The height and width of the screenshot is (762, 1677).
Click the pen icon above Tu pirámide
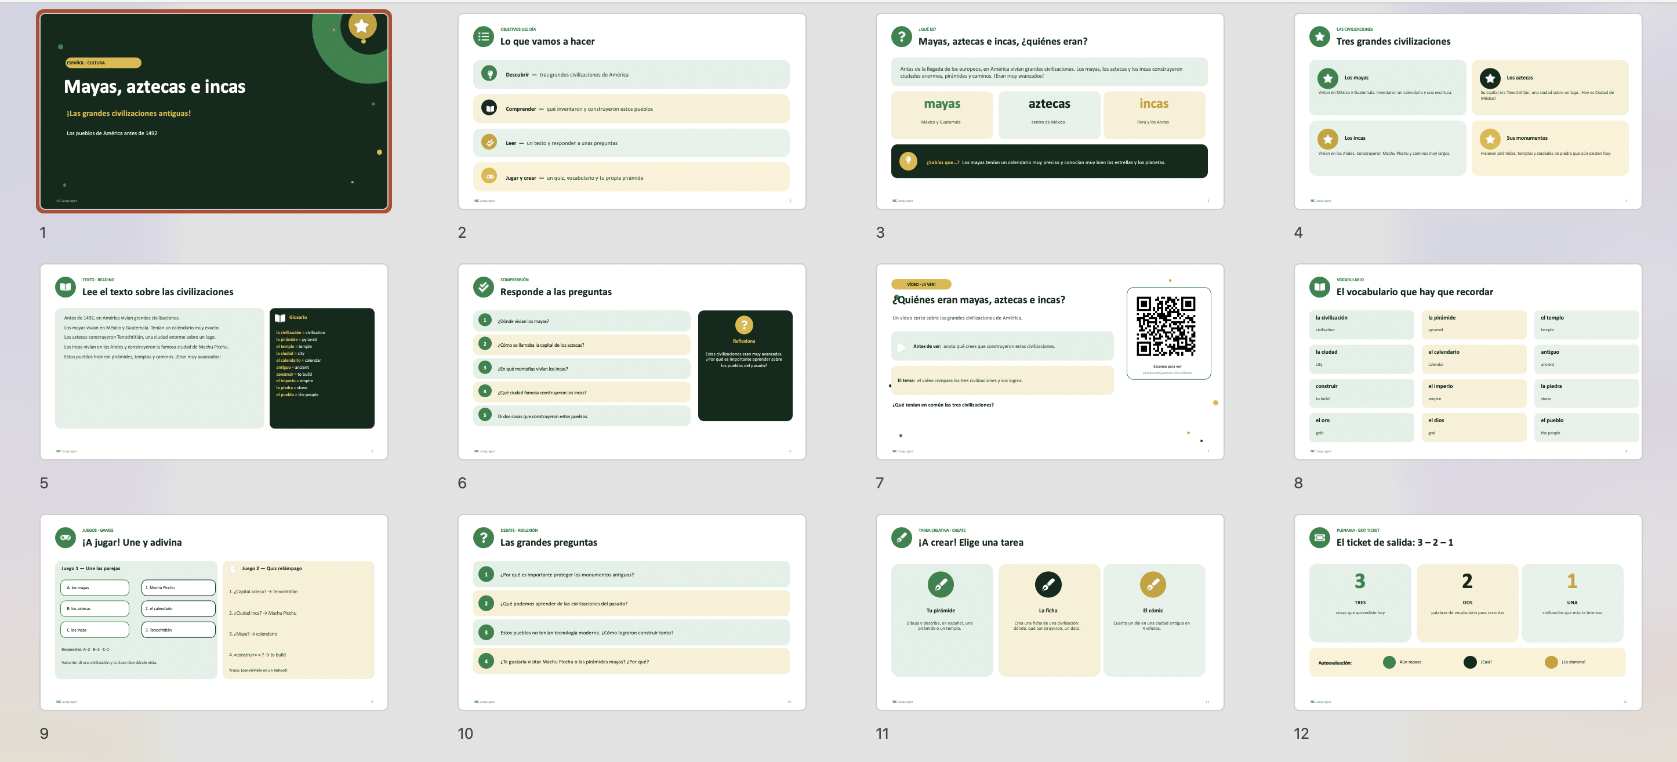click(x=941, y=584)
